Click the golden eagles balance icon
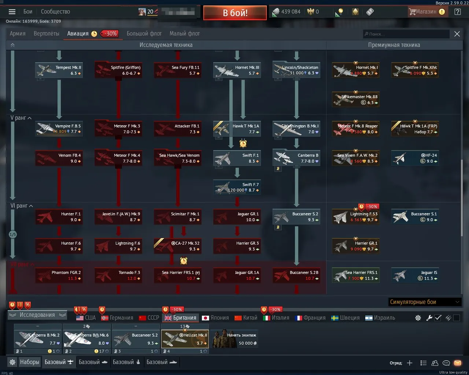Image resolution: width=469 pixels, height=375 pixels. 311,12
